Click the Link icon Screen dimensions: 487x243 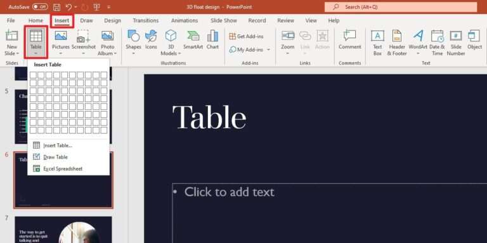click(305, 36)
